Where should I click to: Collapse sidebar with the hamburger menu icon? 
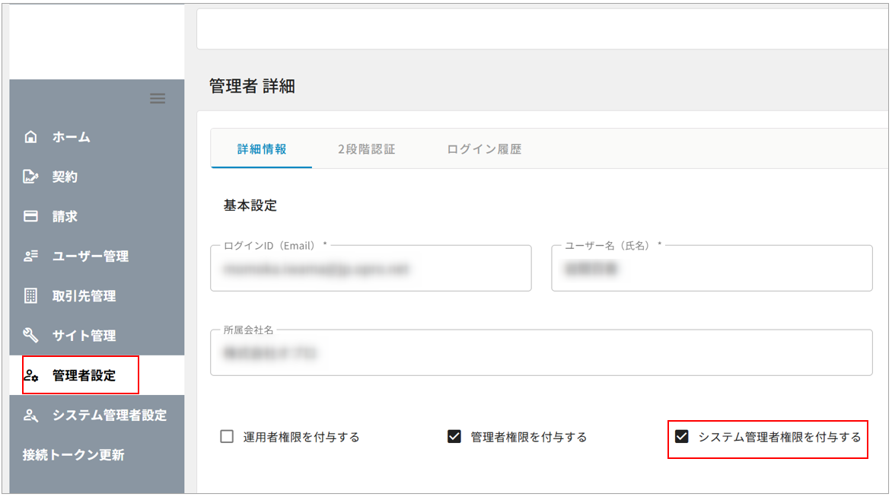pyautogui.click(x=158, y=98)
